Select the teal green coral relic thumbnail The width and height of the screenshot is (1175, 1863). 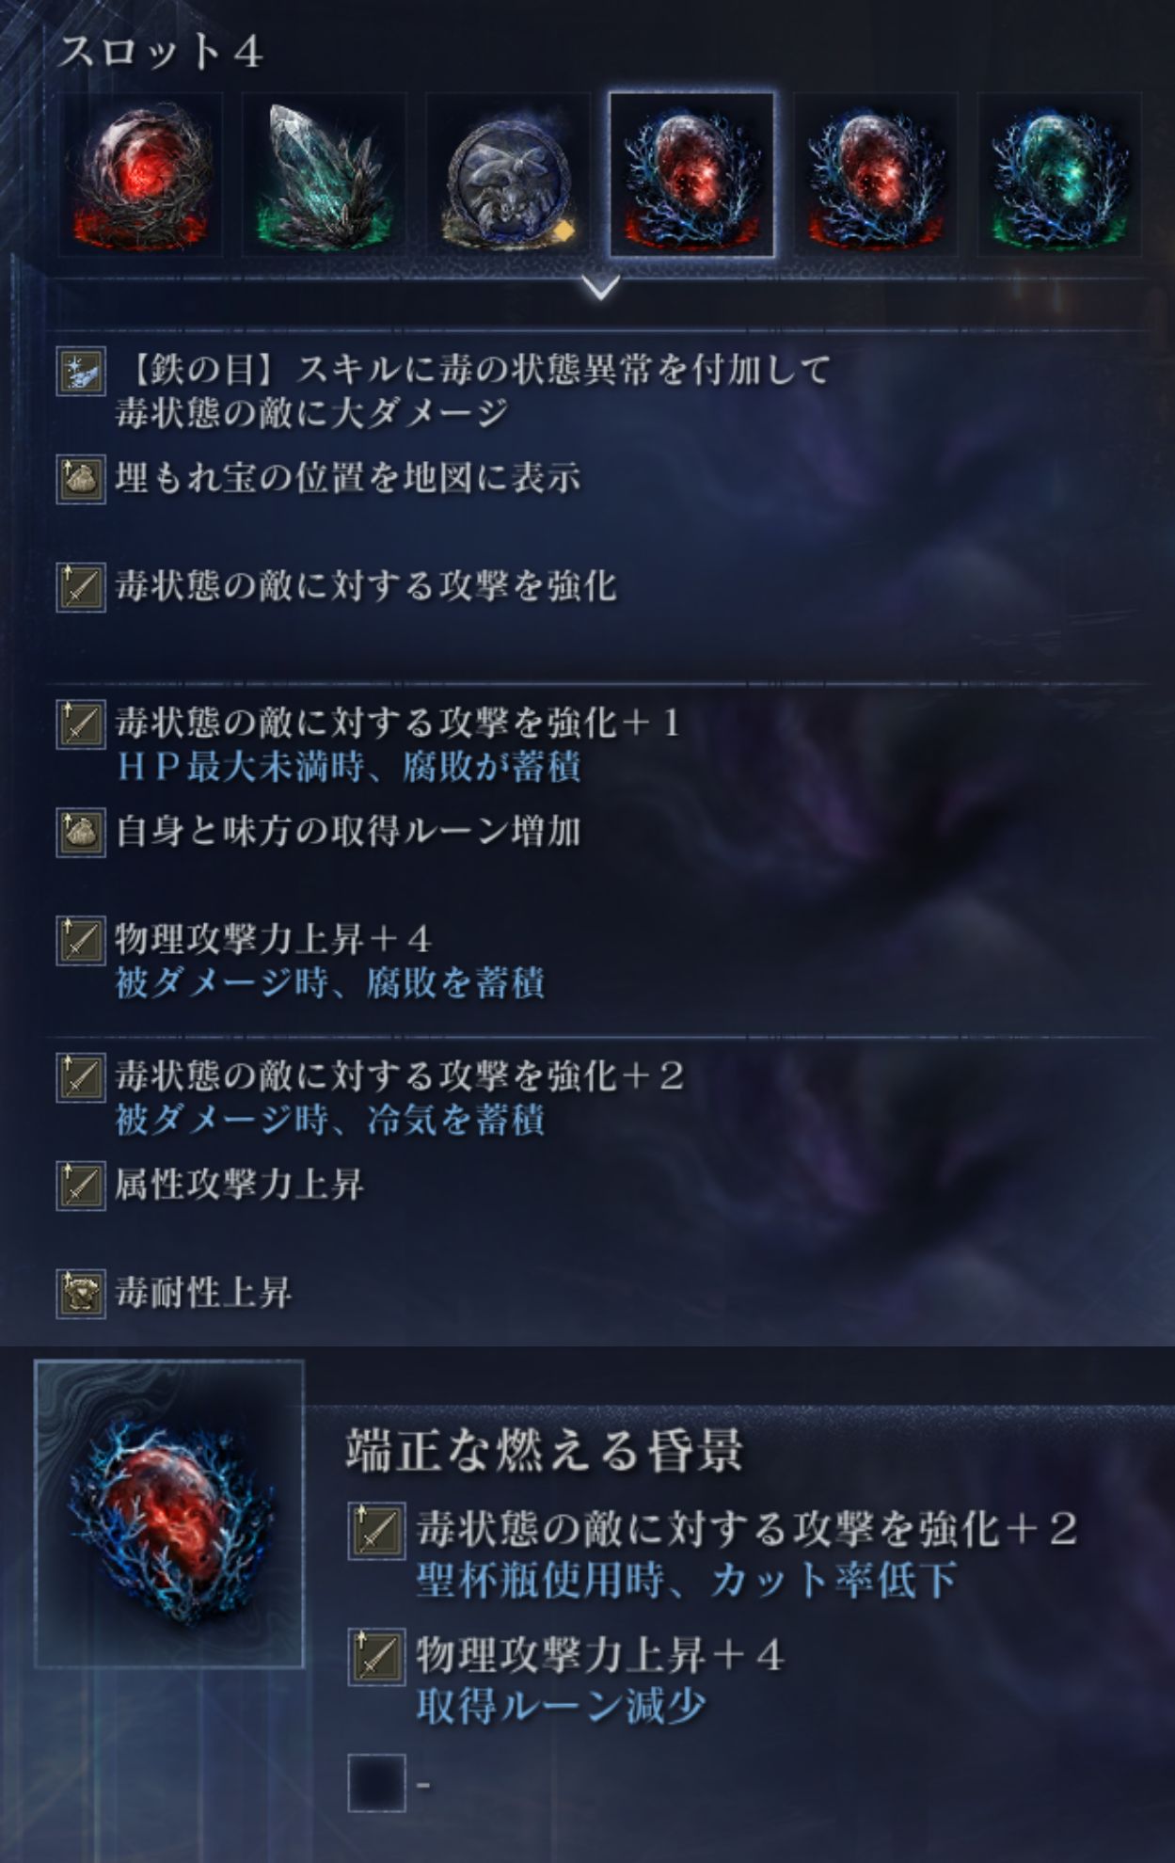(x=1059, y=175)
